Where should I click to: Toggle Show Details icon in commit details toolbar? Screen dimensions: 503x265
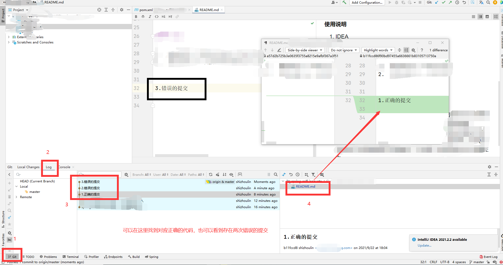click(x=322, y=174)
